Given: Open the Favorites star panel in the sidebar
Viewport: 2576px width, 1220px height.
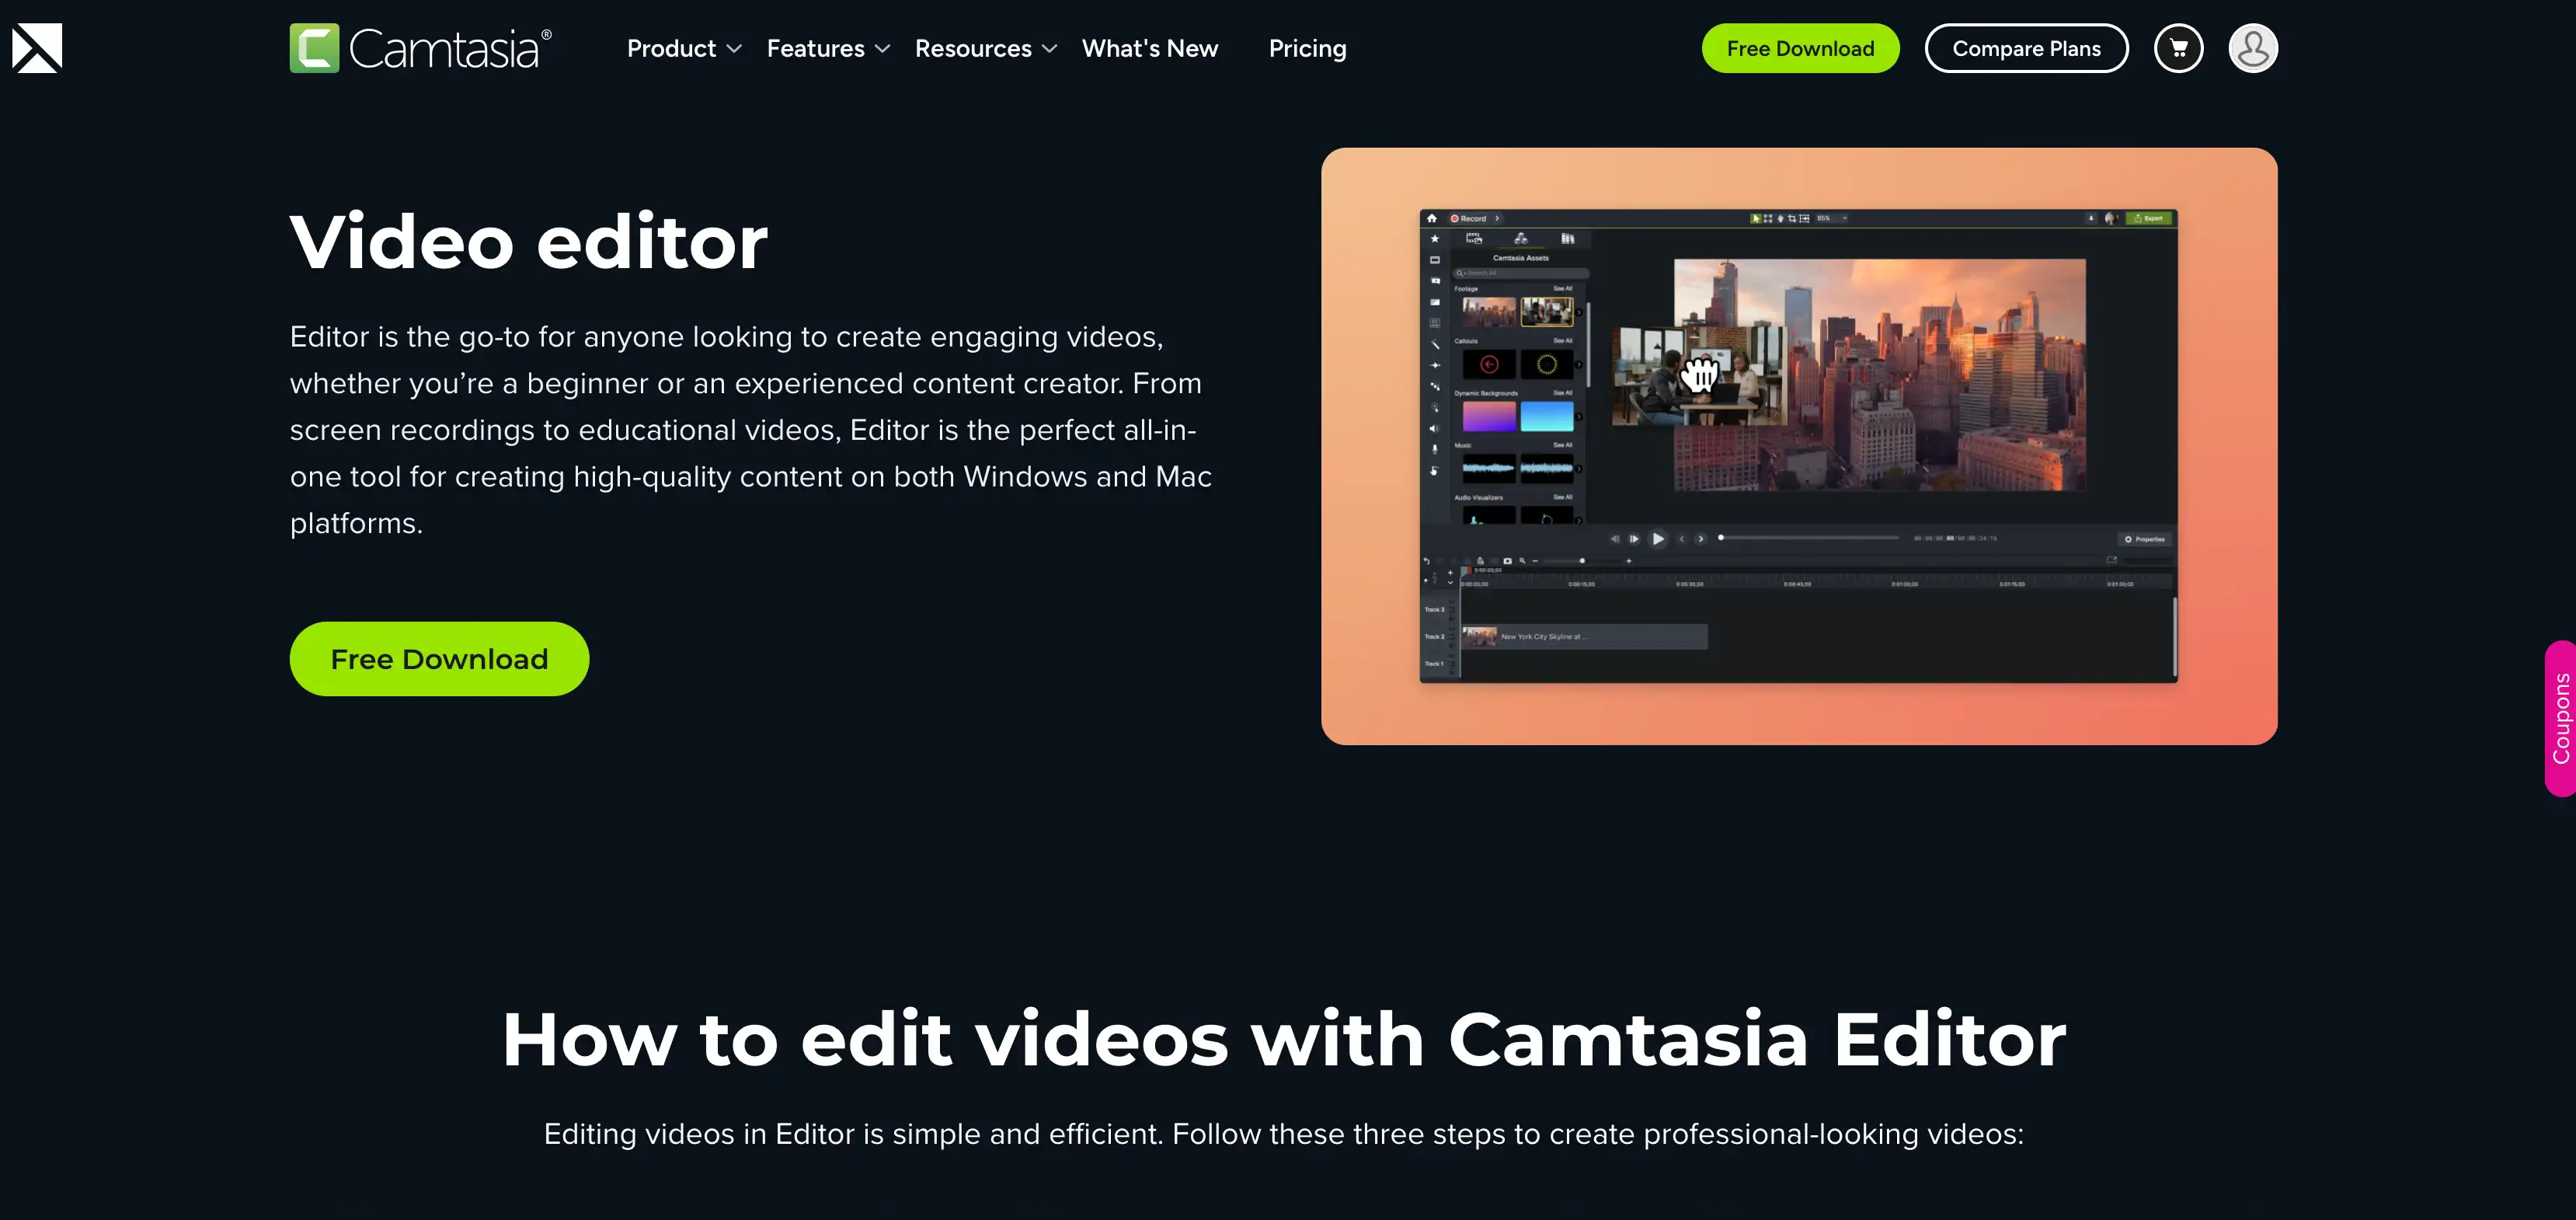Looking at the screenshot, I should 1435,240.
